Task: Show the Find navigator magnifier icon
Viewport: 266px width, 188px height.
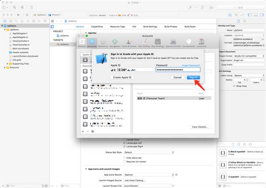Action: pyautogui.click(x=16, y=21)
